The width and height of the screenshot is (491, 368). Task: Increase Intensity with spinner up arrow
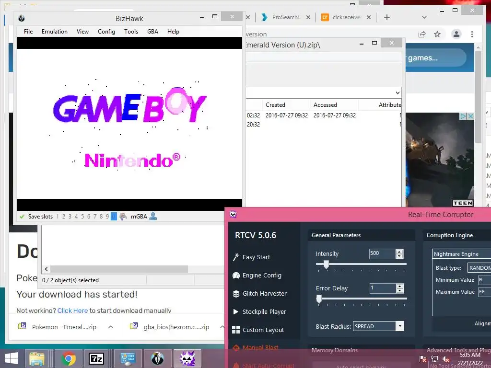point(399,252)
